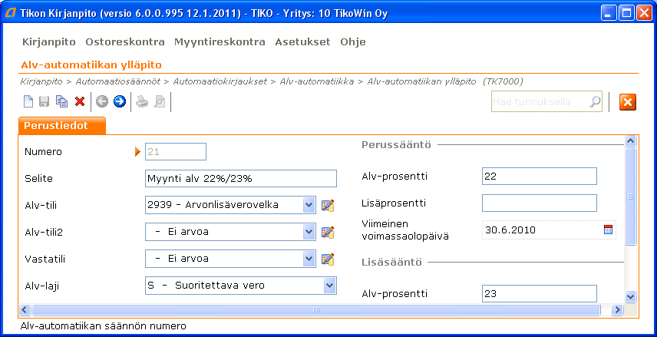Click the Lisäsääntö section heading

(391, 263)
